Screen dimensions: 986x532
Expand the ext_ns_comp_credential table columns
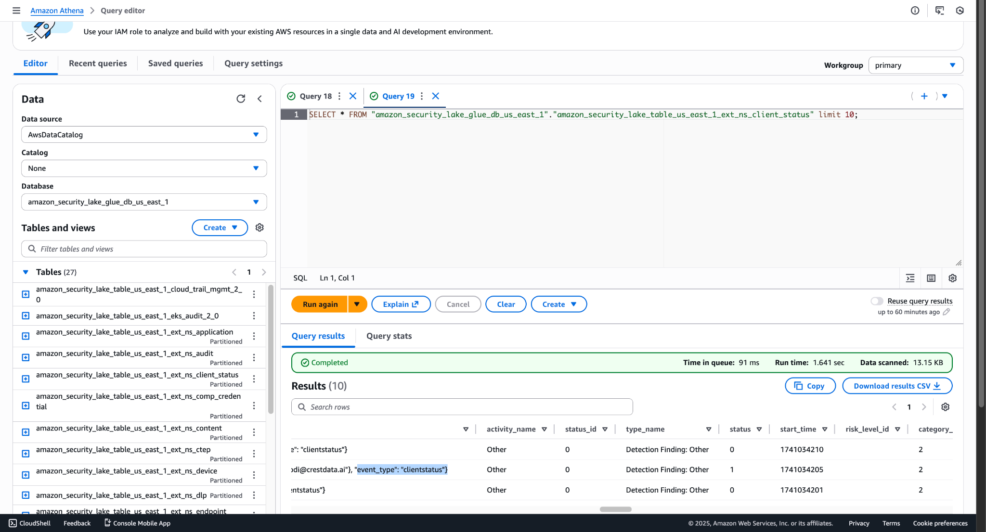pyautogui.click(x=26, y=405)
